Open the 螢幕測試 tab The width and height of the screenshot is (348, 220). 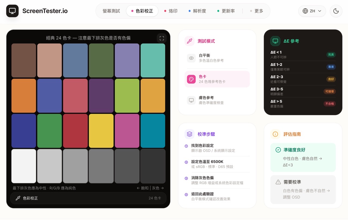pos(111,11)
